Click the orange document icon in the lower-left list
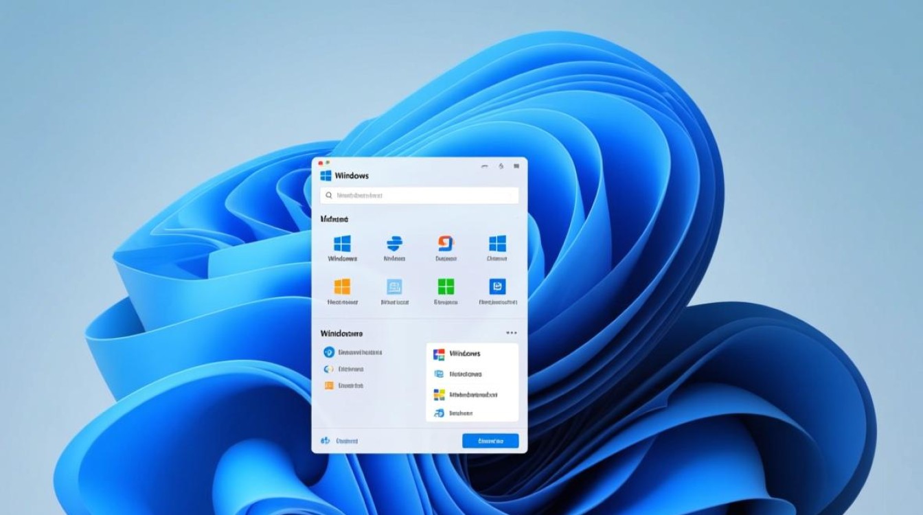923x515 pixels. coord(328,385)
